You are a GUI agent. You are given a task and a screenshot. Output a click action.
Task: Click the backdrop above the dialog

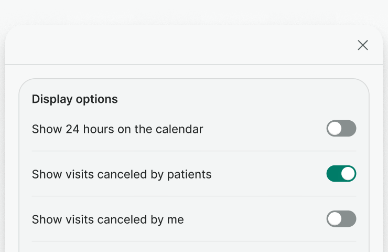pos(194,12)
